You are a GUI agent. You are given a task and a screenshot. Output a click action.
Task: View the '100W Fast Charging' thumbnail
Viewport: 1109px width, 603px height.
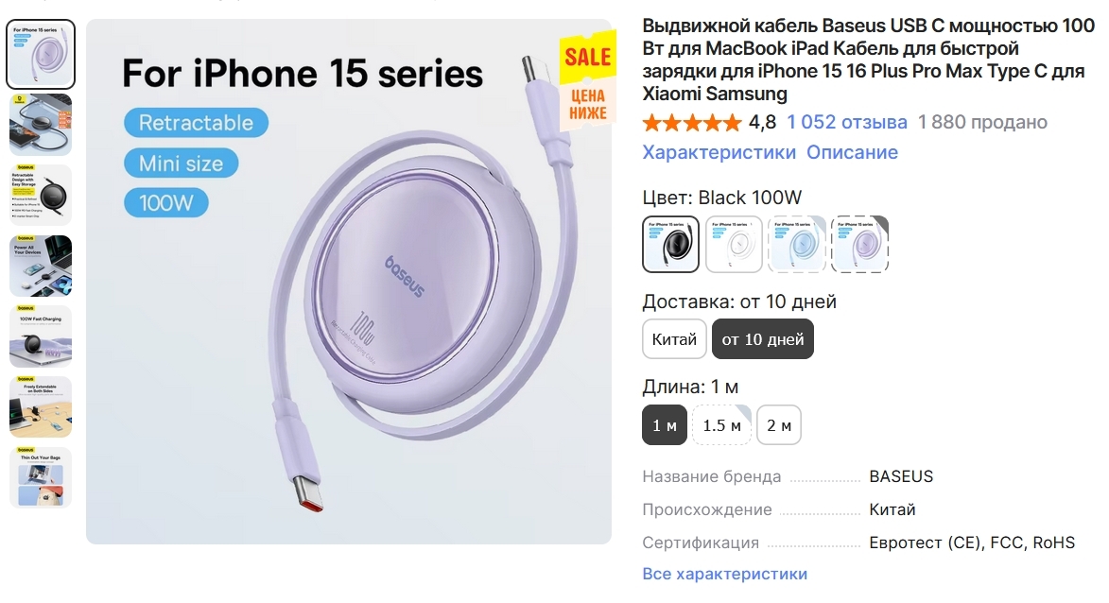[41, 336]
